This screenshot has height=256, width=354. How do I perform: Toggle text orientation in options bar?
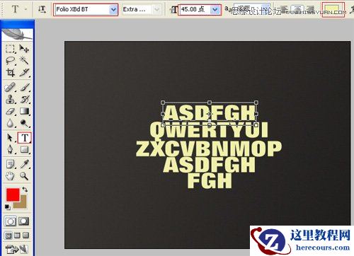click(x=42, y=9)
